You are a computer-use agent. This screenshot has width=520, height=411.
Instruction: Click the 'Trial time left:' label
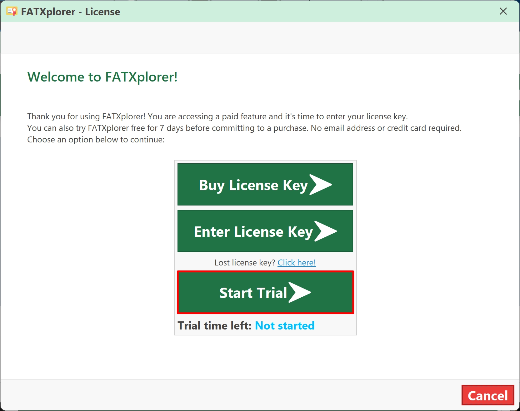point(215,326)
